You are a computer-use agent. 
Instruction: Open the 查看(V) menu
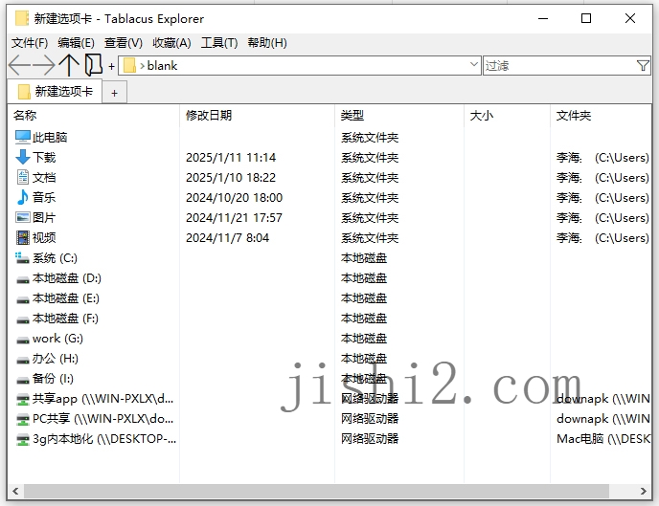[124, 43]
